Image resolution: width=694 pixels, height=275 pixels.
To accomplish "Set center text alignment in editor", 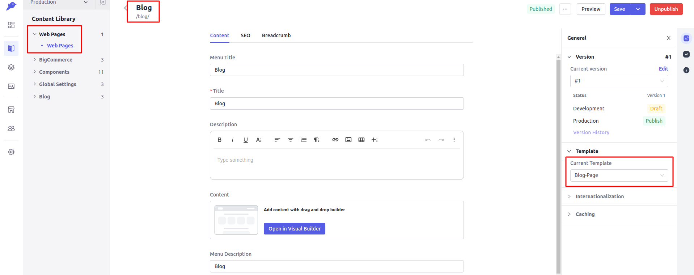I will point(290,140).
